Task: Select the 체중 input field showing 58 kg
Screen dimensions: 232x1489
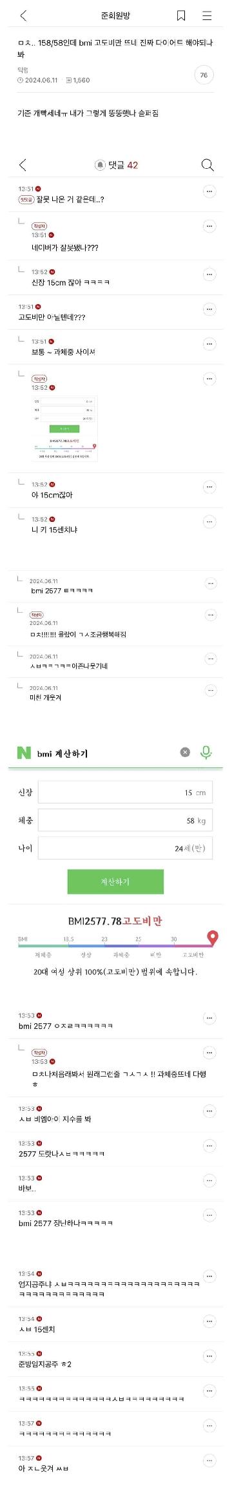Action: [125, 821]
